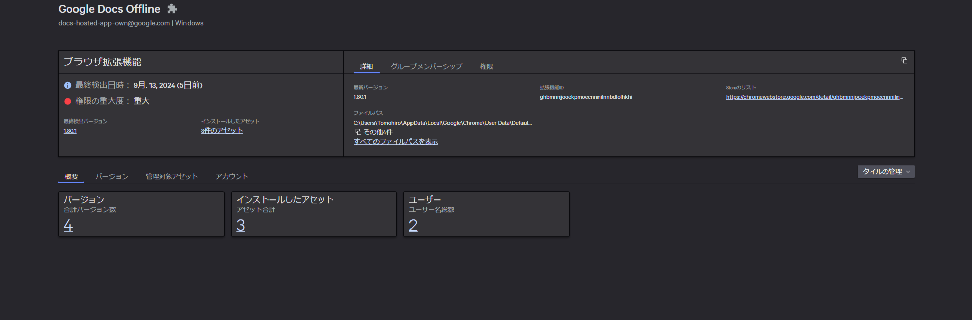The width and height of the screenshot is (972, 320).
Task: Click the インストールしたアセット tile heading
Action: [285, 199]
